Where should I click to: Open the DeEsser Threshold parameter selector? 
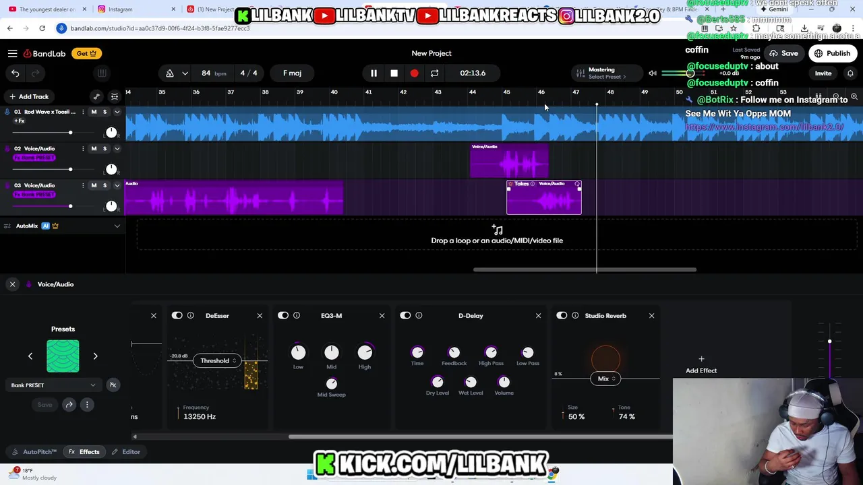218,361
